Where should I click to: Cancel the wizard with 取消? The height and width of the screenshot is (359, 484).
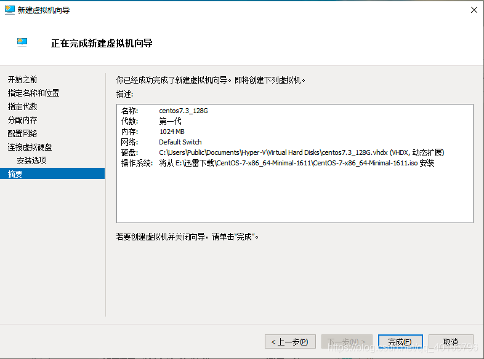click(x=451, y=342)
